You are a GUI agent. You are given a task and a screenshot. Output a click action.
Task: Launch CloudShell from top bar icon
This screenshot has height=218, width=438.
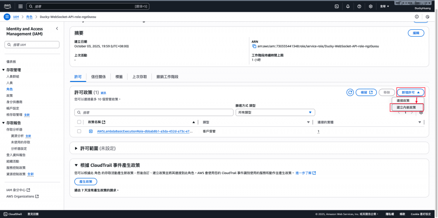point(337,6)
